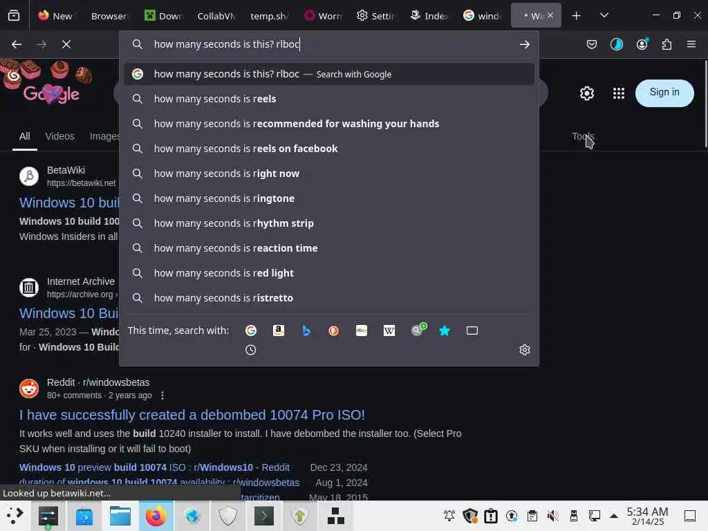708x531 pixels.
Task: Open the Firefox account icon
Action: (642, 44)
